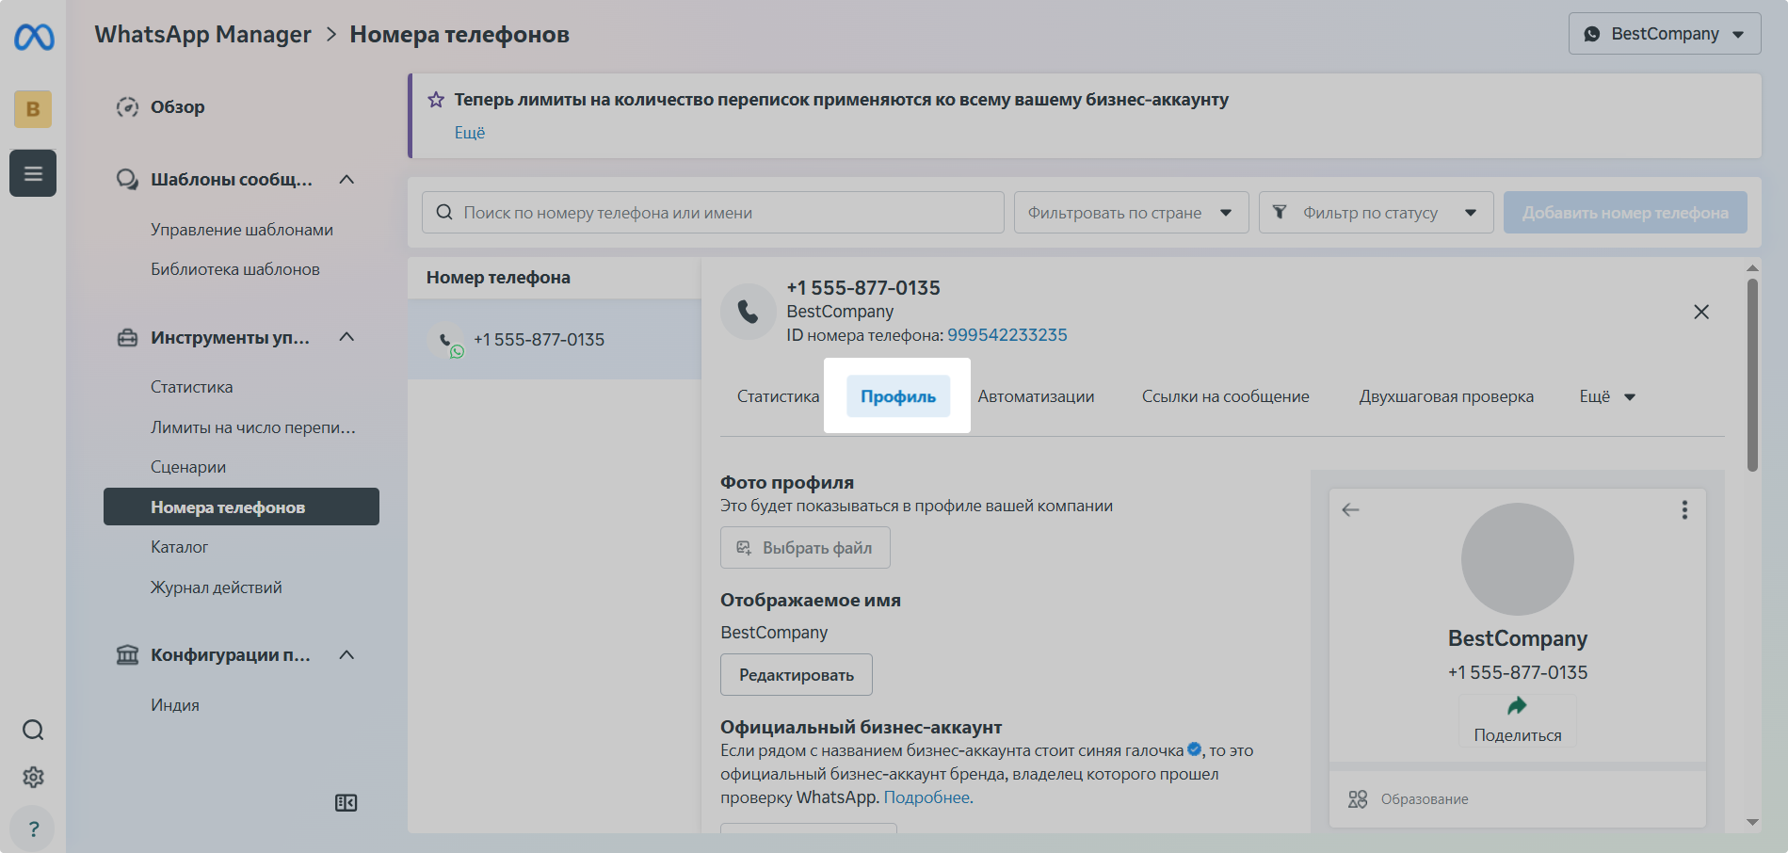Collapse sidebar using panel icon

[346, 803]
